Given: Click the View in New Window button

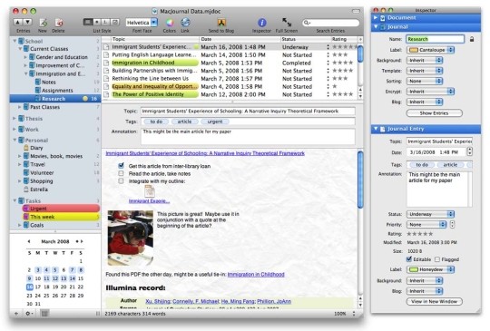Looking at the screenshot, I should (434, 302).
